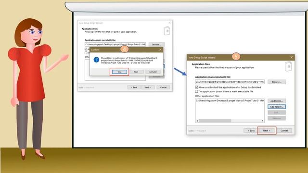Viewport: 308px width, 173px height.
Task: Click the blue question mark icon in Confirm dialog
Action: [x=96, y=60]
